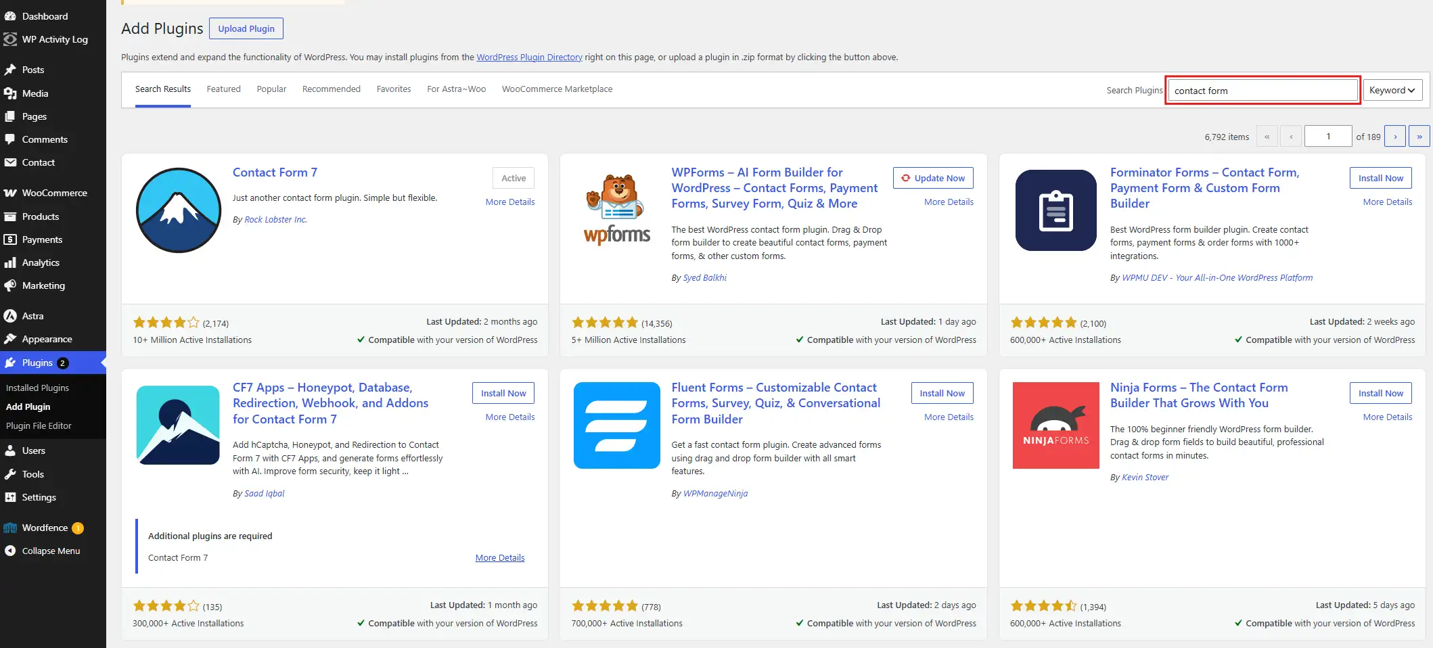Click the Media icon in sidebar
The image size is (1433, 648).
pyautogui.click(x=10, y=93)
